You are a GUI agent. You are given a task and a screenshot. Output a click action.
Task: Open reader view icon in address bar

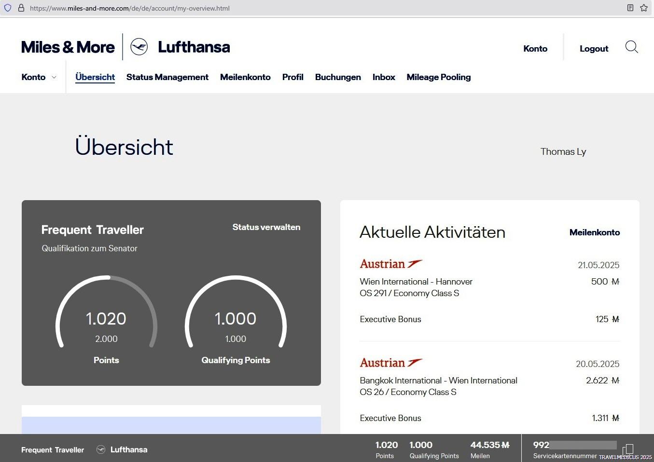(630, 8)
